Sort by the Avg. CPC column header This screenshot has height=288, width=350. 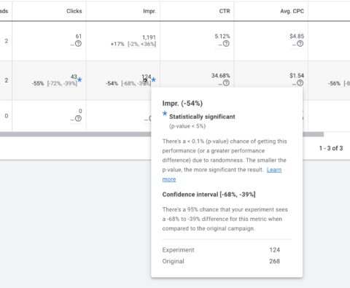coord(292,11)
